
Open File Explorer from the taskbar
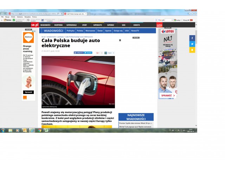(x=10, y=130)
